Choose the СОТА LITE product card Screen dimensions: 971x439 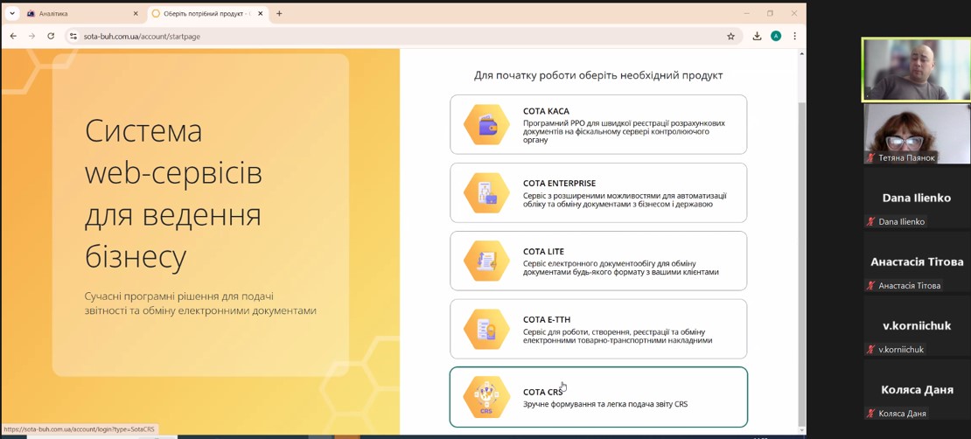point(598,261)
